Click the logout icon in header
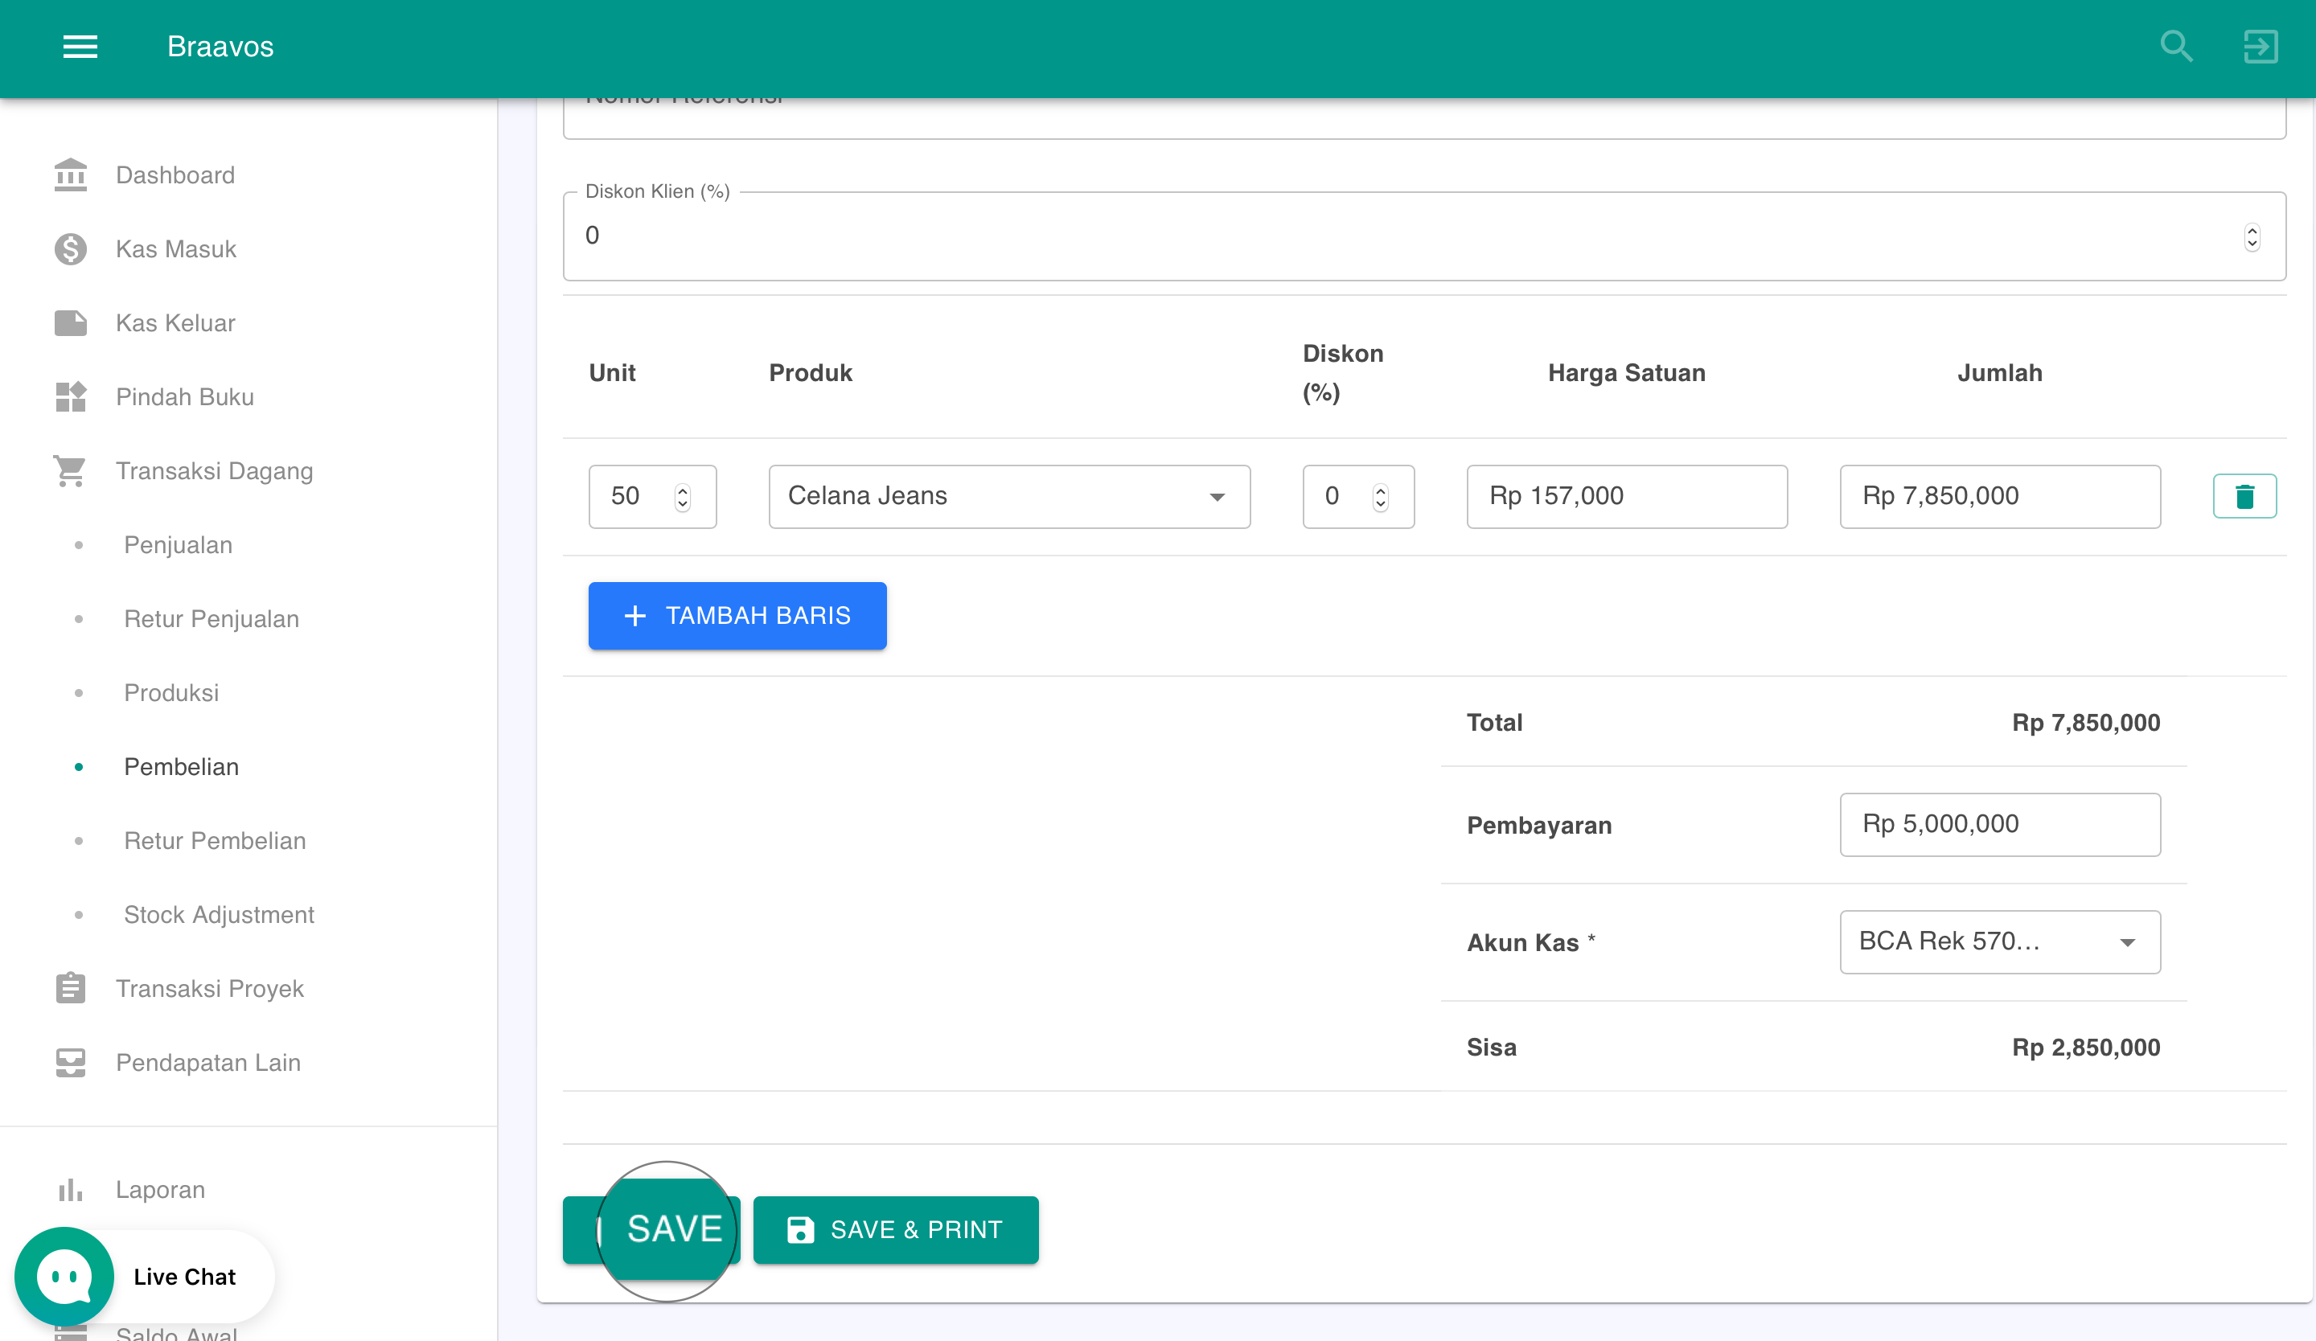The height and width of the screenshot is (1341, 2316). pos(2260,46)
